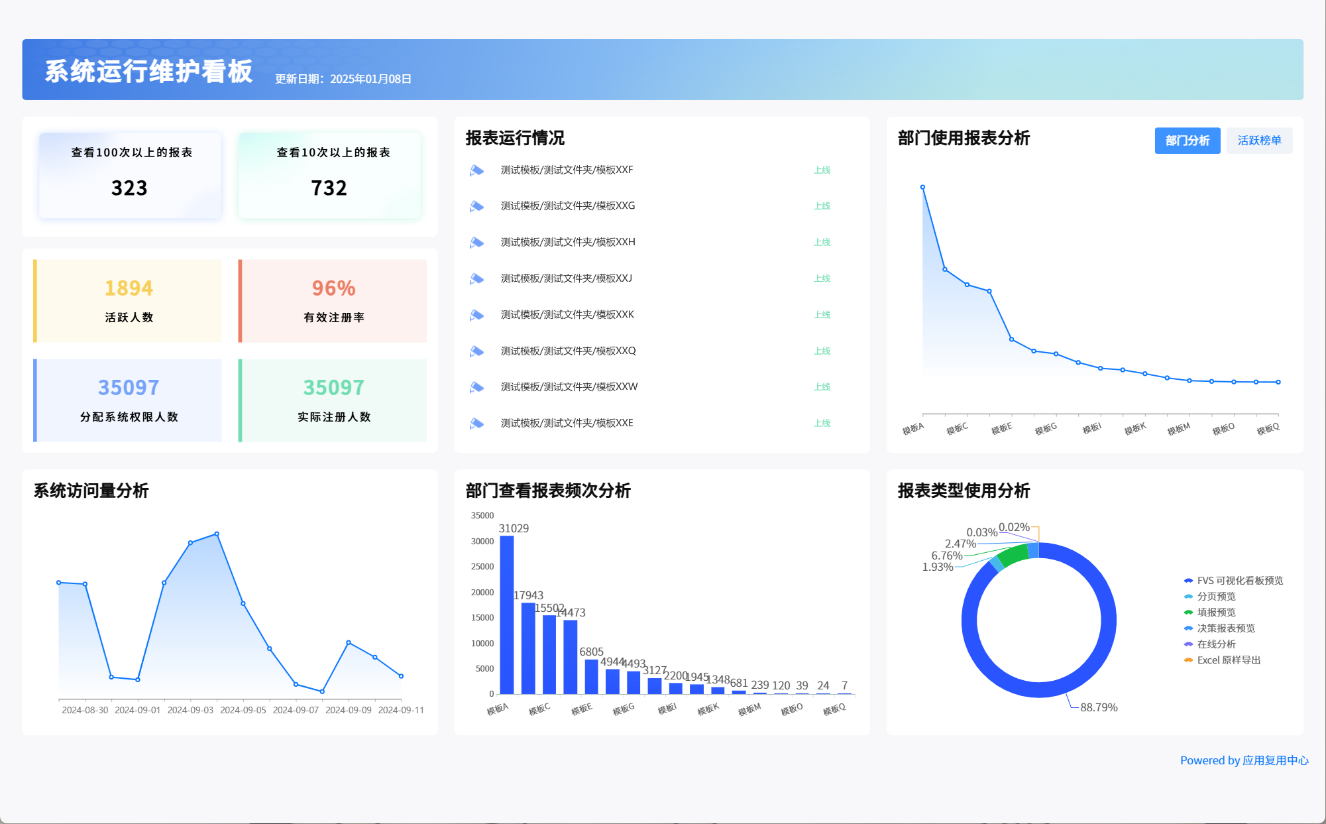Click the 模板A bar labeled 31029

coord(507,614)
